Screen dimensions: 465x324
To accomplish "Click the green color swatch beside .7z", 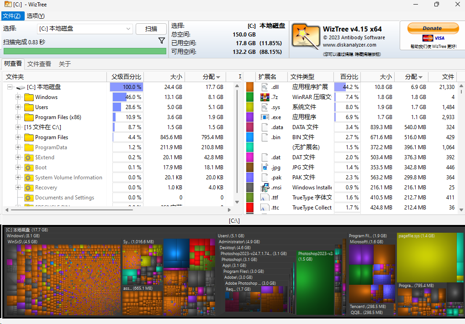I will (x=249, y=97).
